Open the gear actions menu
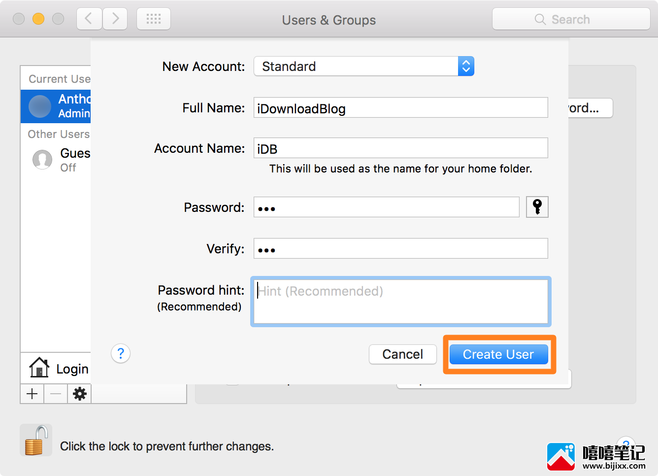 pos(79,394)
